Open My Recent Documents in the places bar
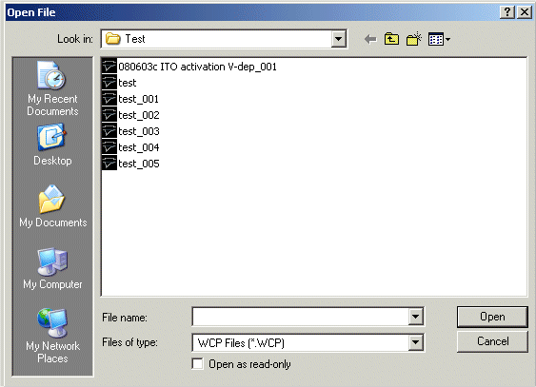This screenshot has height=387, width=536. (x=52, y=89)
